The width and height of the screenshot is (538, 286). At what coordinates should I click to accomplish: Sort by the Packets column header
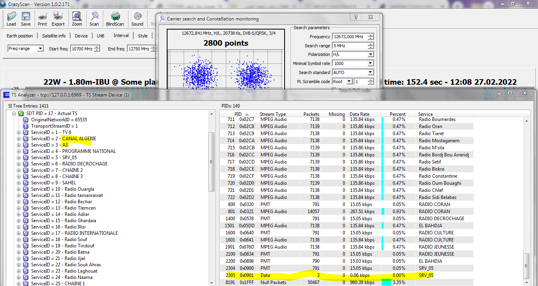pos(311,114)
